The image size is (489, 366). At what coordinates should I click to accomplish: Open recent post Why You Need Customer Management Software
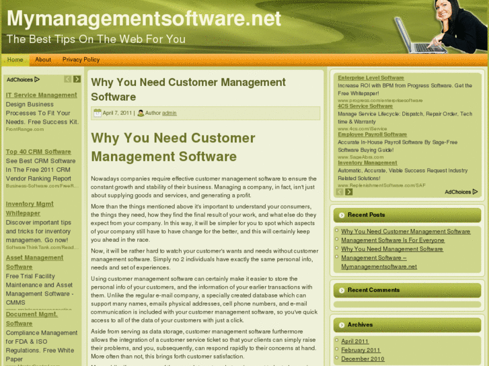pos(406,232)
